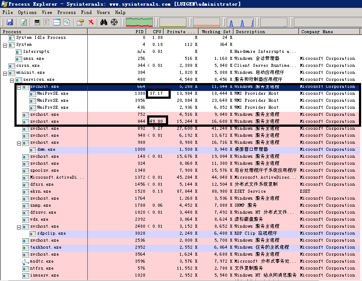Click the Show Process Tree toolbar icon
Viewport: 362px width, 281px height.
click(46, 22)
